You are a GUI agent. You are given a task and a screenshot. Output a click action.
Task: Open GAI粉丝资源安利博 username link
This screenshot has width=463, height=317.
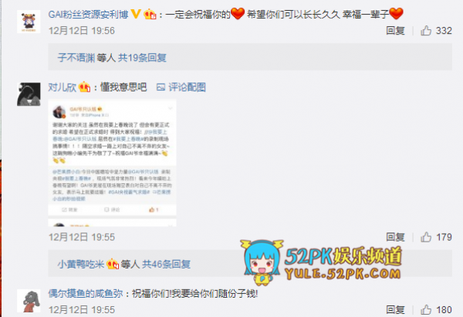coord(88,14)
